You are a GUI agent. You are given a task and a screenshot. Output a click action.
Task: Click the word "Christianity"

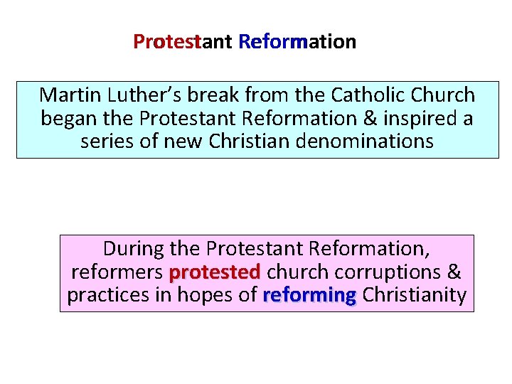414,294
